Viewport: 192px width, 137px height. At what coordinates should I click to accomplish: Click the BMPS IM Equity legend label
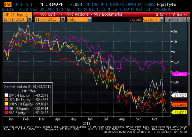21,104
